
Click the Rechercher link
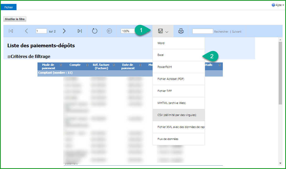[x=221, y=32]
